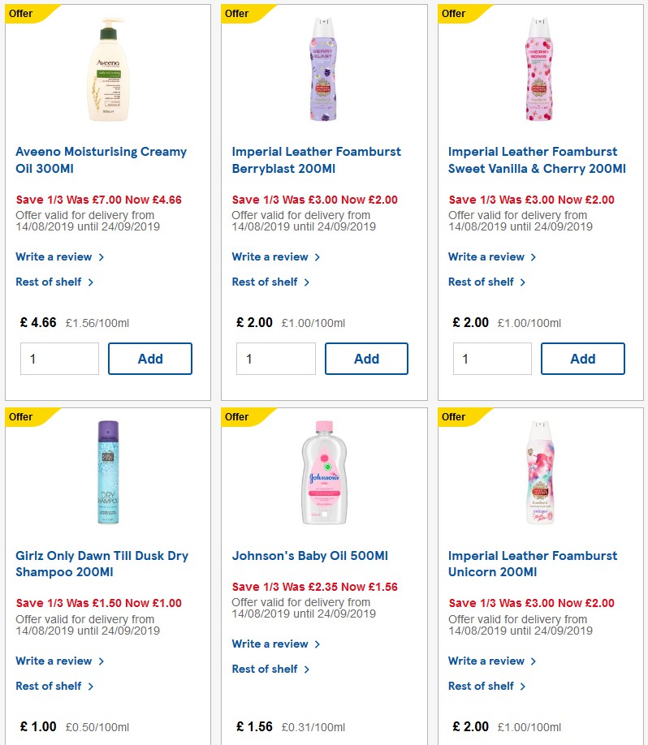Expand Rest of shelf for Foamburst Berryblast

coord(264,282)
